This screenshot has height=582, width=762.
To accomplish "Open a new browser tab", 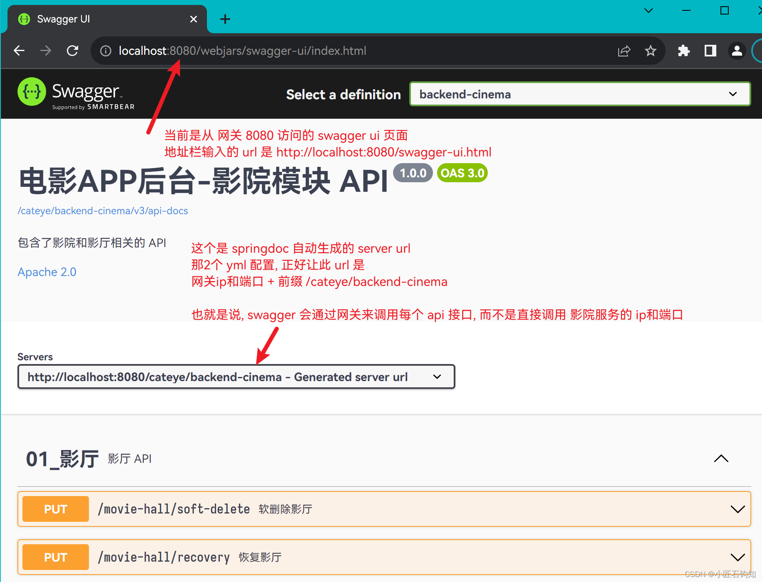I will (x=225, y=19).
